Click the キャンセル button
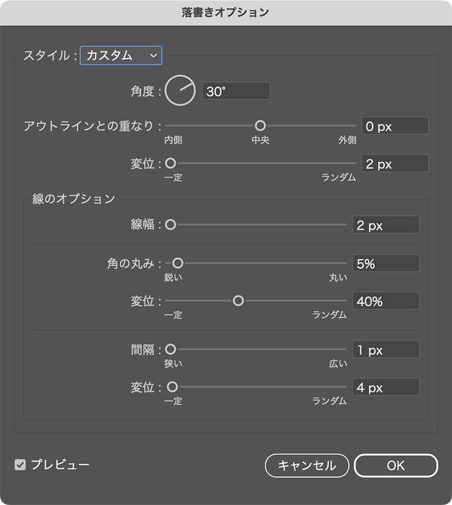This screenshot has height=505, width=452. click(307, 465)
